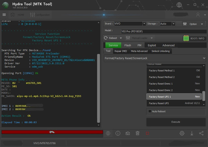
Task: Click the method list scroll down arrow
Action: pyautogui.click(x=204, y=104)
